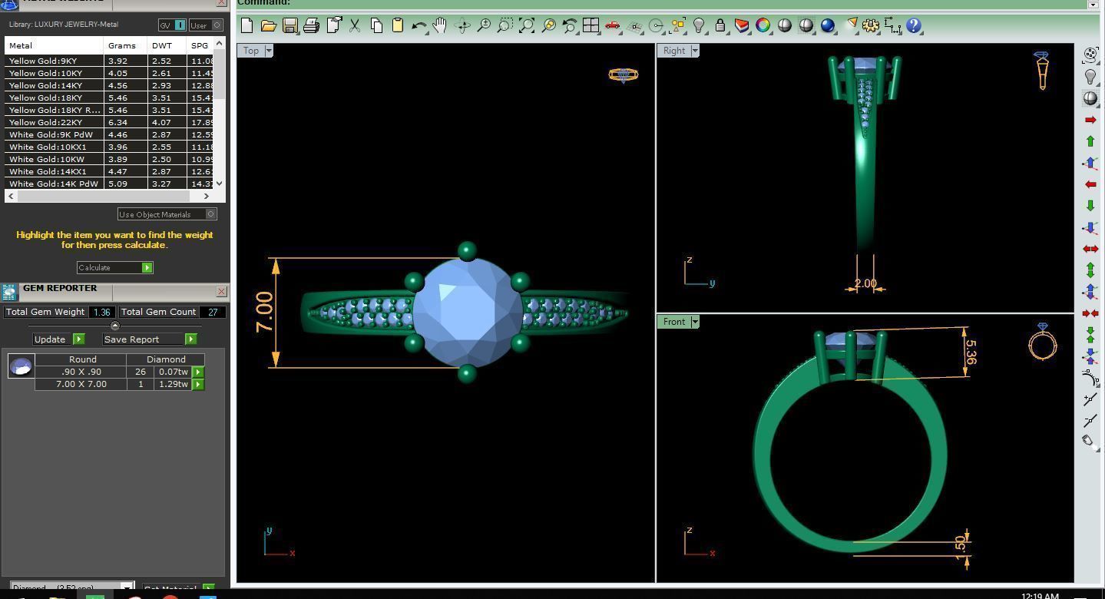This screenshot has width=1105, height=599.
Task: Click the system clock in the taskbar
Action: point(1040,595)
